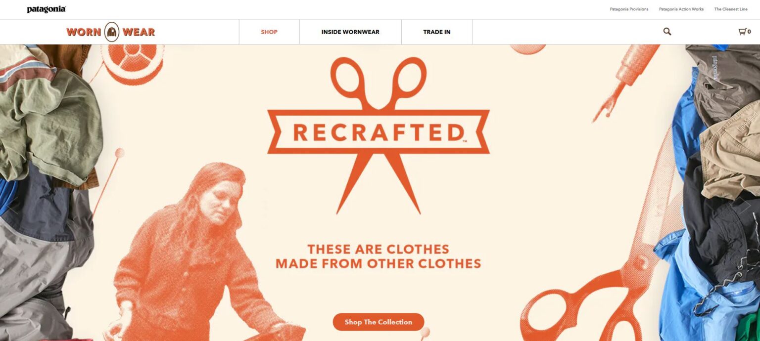Open the TRADE IN menu item
This screenshot has height=341, width=760.
pos(437,32)
